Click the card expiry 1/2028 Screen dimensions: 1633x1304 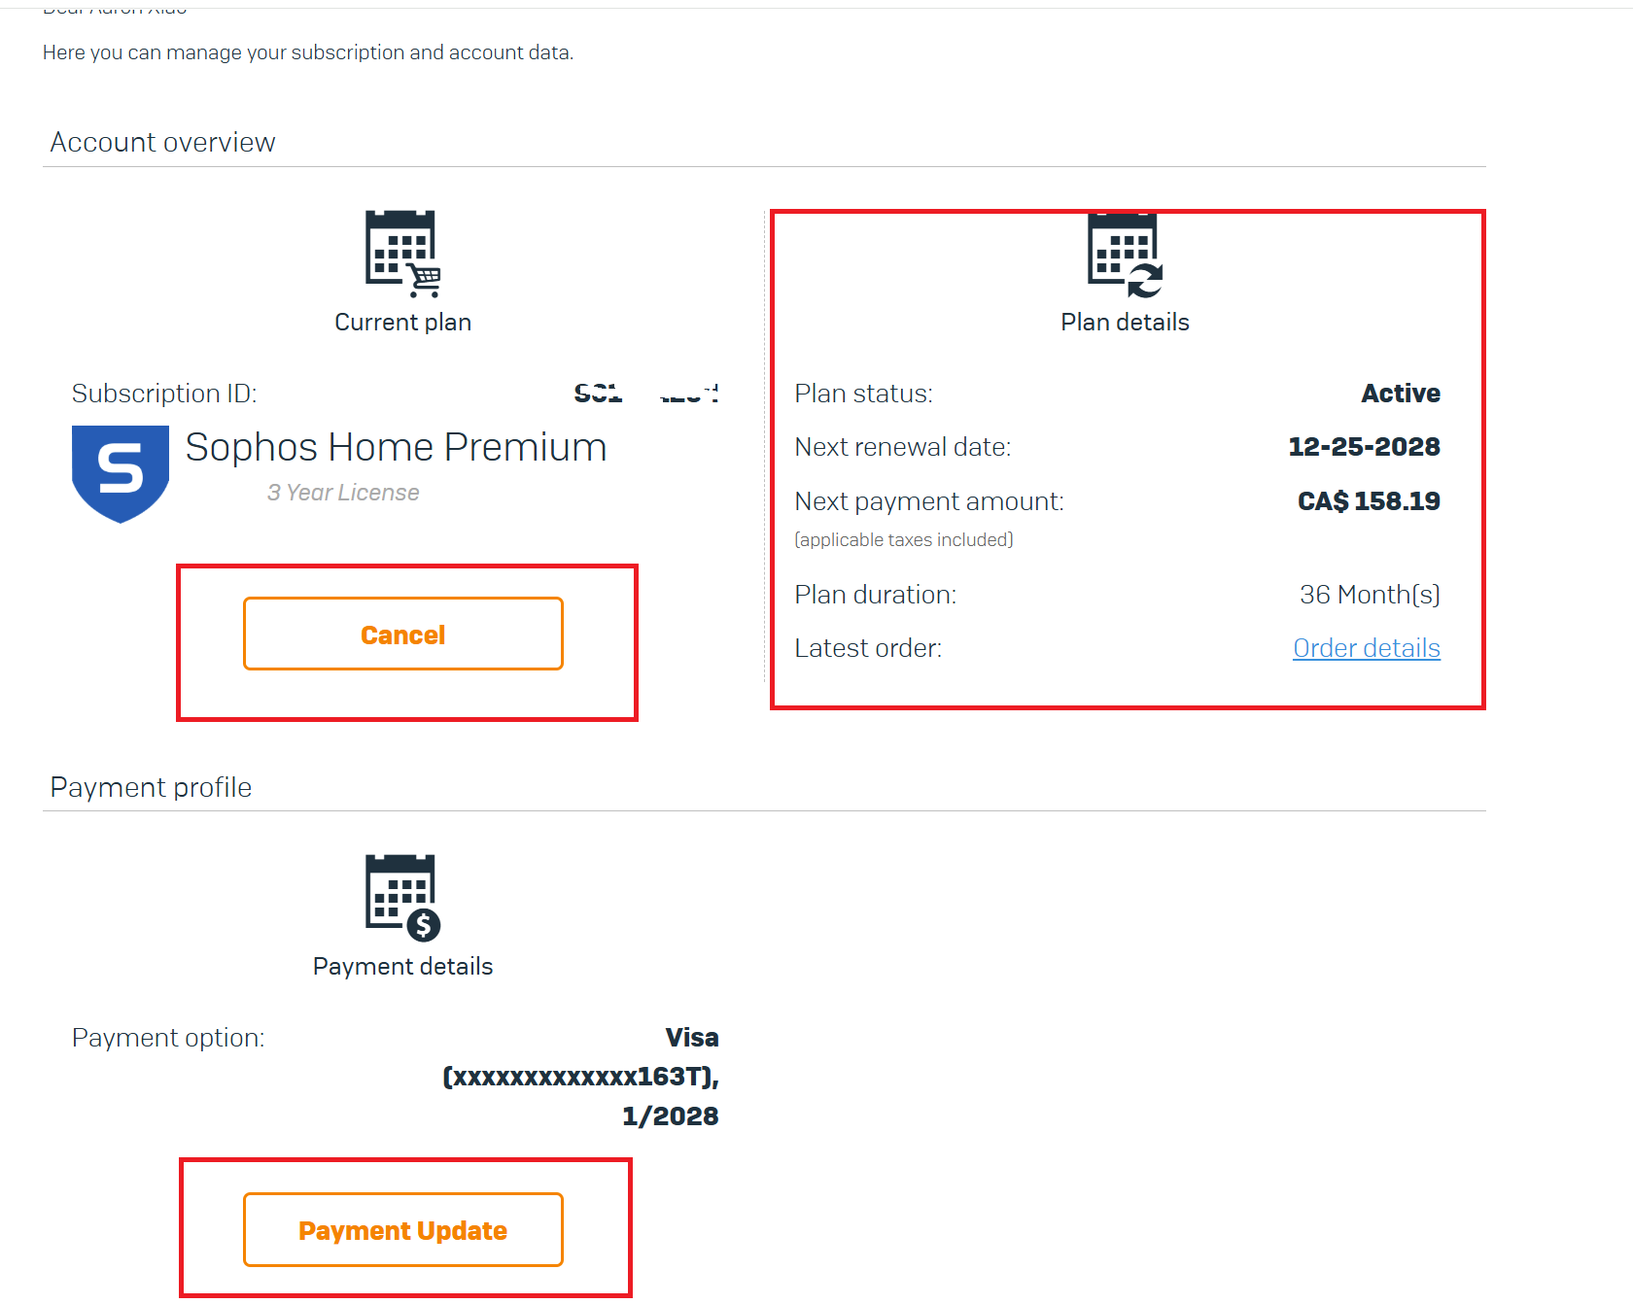click(671, 1116)
